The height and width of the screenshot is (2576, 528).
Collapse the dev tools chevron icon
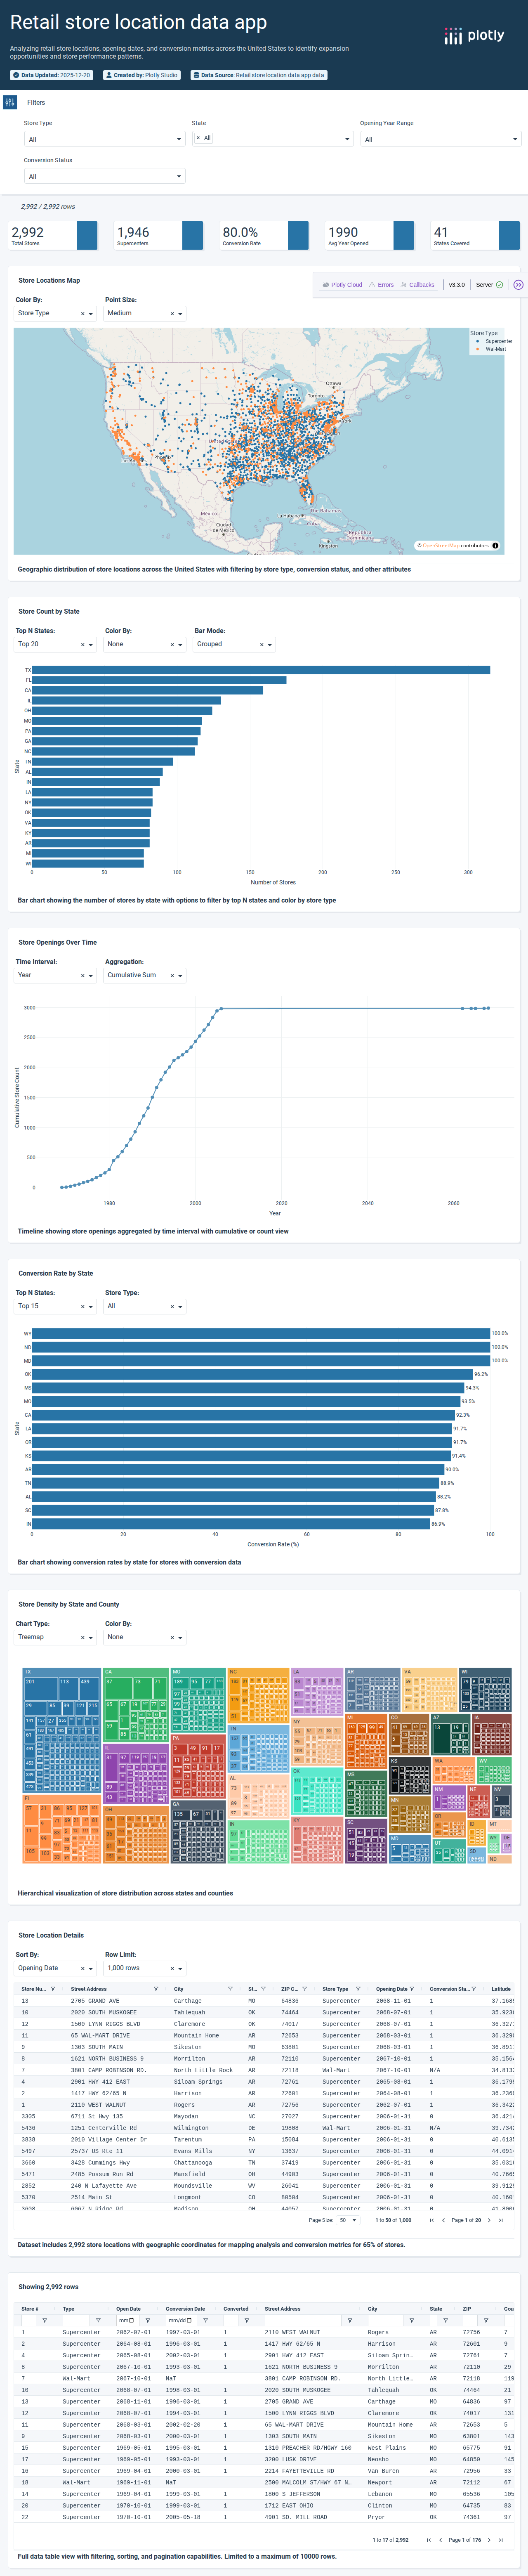pos(518,285)
